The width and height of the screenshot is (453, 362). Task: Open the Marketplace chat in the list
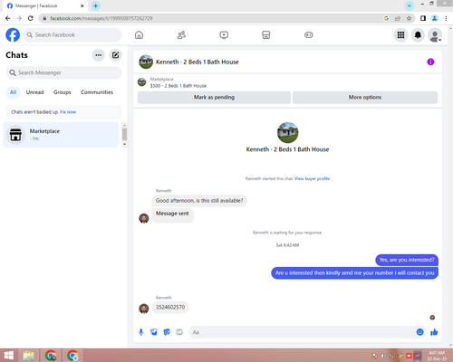pyautogui.click(x=61, y=135)
